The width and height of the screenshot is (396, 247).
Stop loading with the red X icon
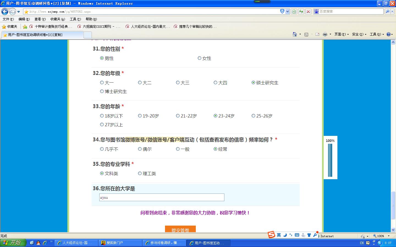(308, 12)
